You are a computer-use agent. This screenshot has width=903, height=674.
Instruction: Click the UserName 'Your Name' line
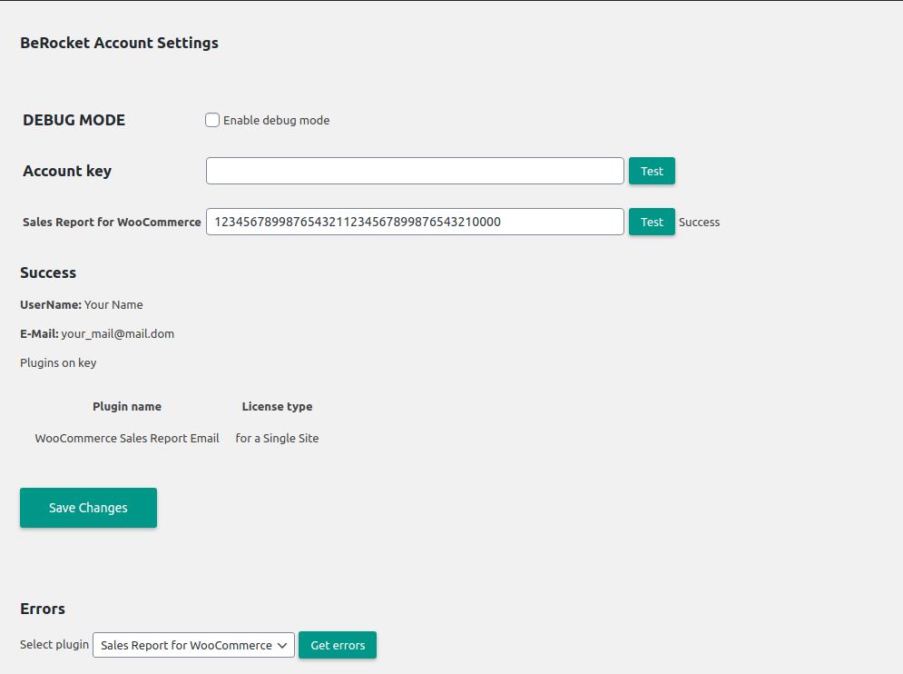tap(82, 304)
